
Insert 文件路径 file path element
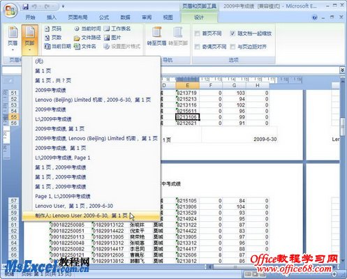pyautogui.click(x=87, y=38)
